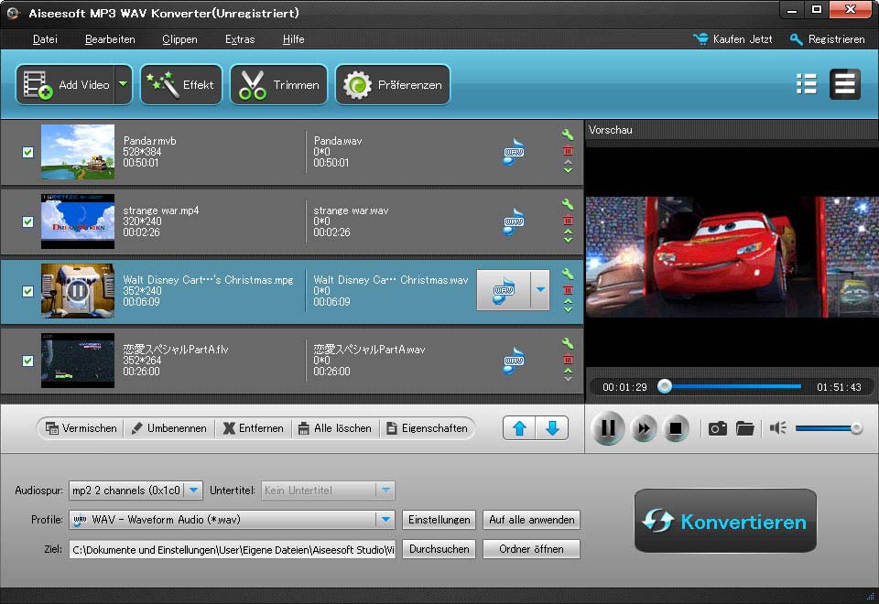This screenshot has width=879, height=604.
Task: Open the Bearbeiten menu
Action: (110, 39)
